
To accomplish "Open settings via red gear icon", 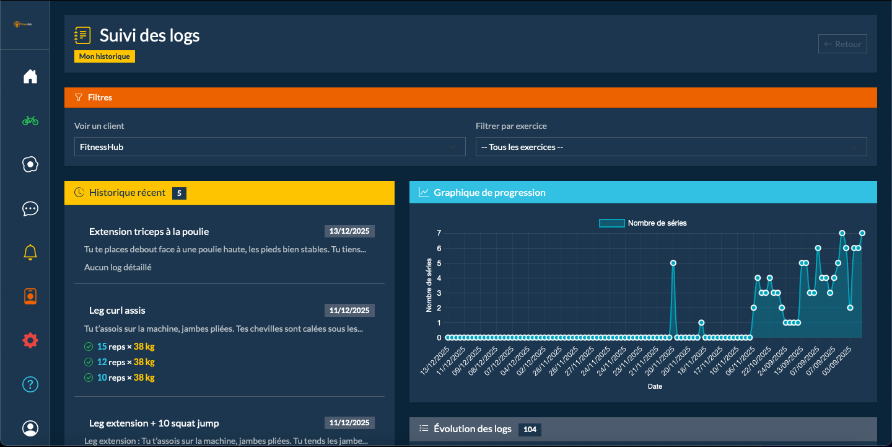I will 30,340.
